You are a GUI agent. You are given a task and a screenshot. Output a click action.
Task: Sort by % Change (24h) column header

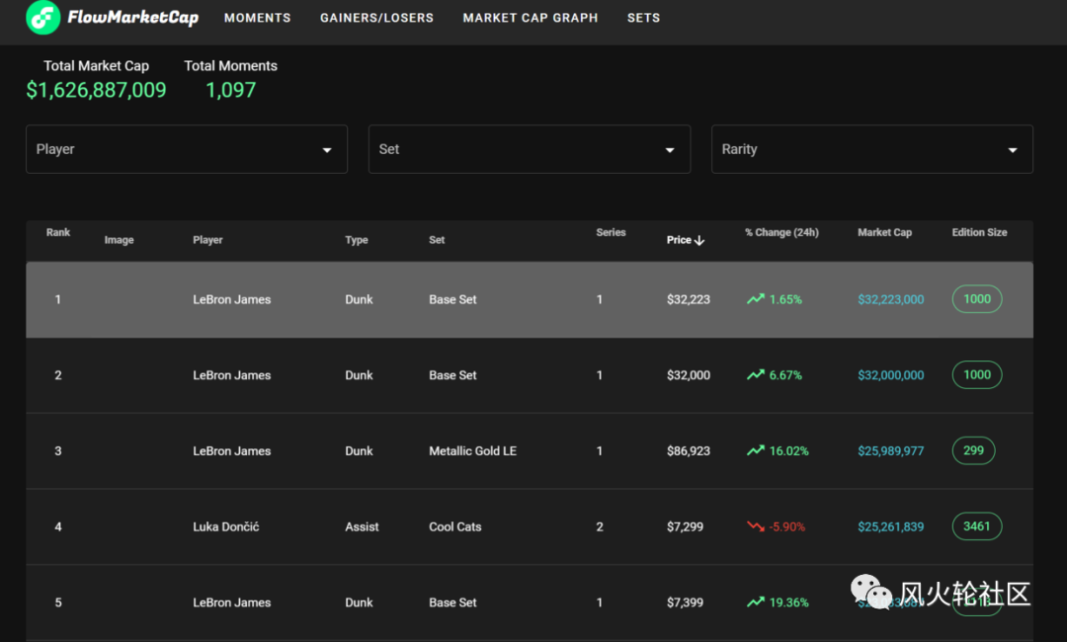click(781, 232)
